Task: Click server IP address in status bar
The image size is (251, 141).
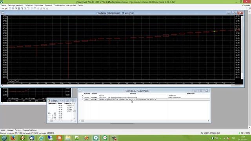Action: pos(212,133)
